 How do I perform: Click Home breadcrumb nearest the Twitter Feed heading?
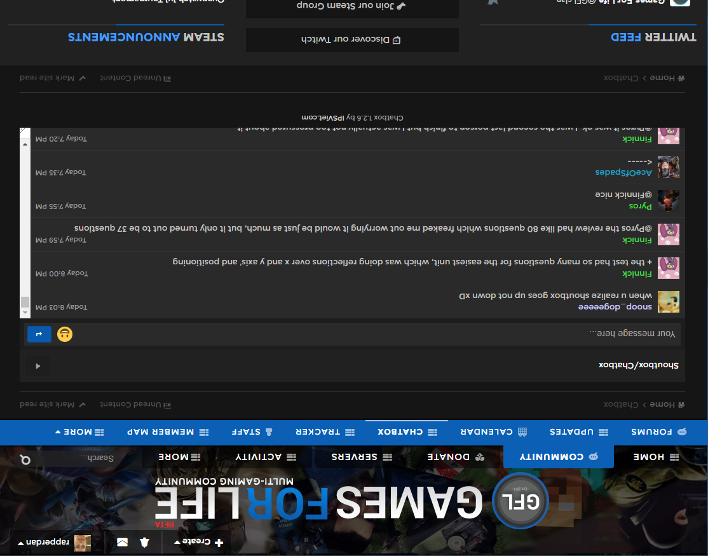pyautogui.click(x=667, y=78)
